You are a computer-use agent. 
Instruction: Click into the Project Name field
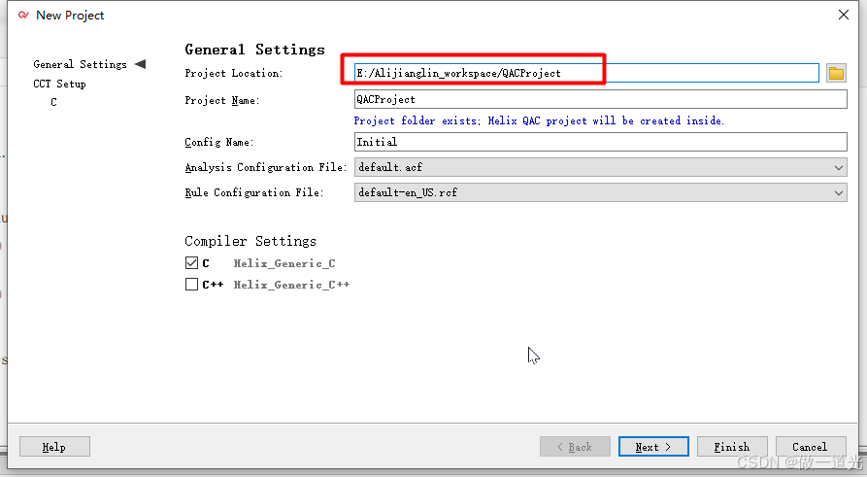[600, 100]
